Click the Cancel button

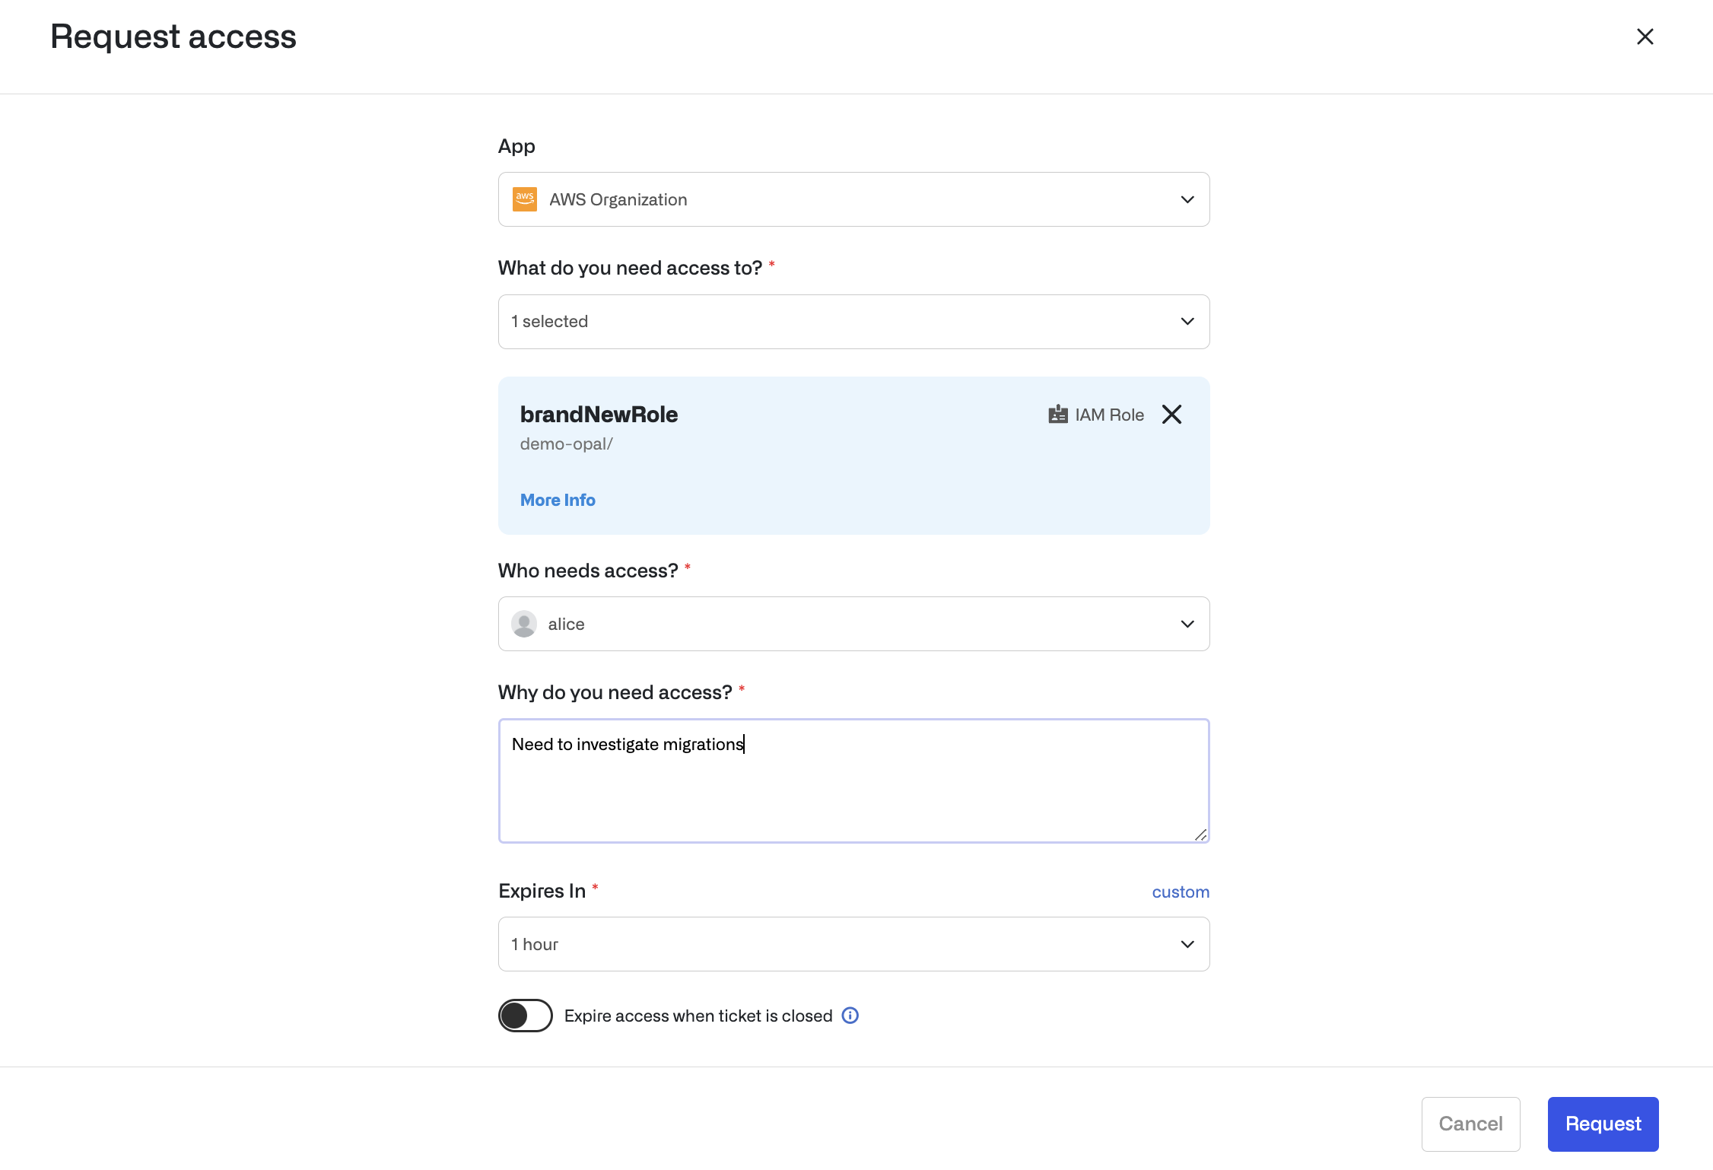1470,1124
